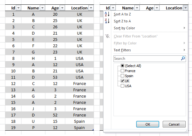Image resolution: width=192 pixels, height=136 pixels.
Task: Click the Name header in left table
Action: coord(33,8)
